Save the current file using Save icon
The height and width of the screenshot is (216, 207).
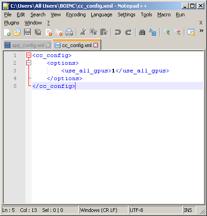28,32
